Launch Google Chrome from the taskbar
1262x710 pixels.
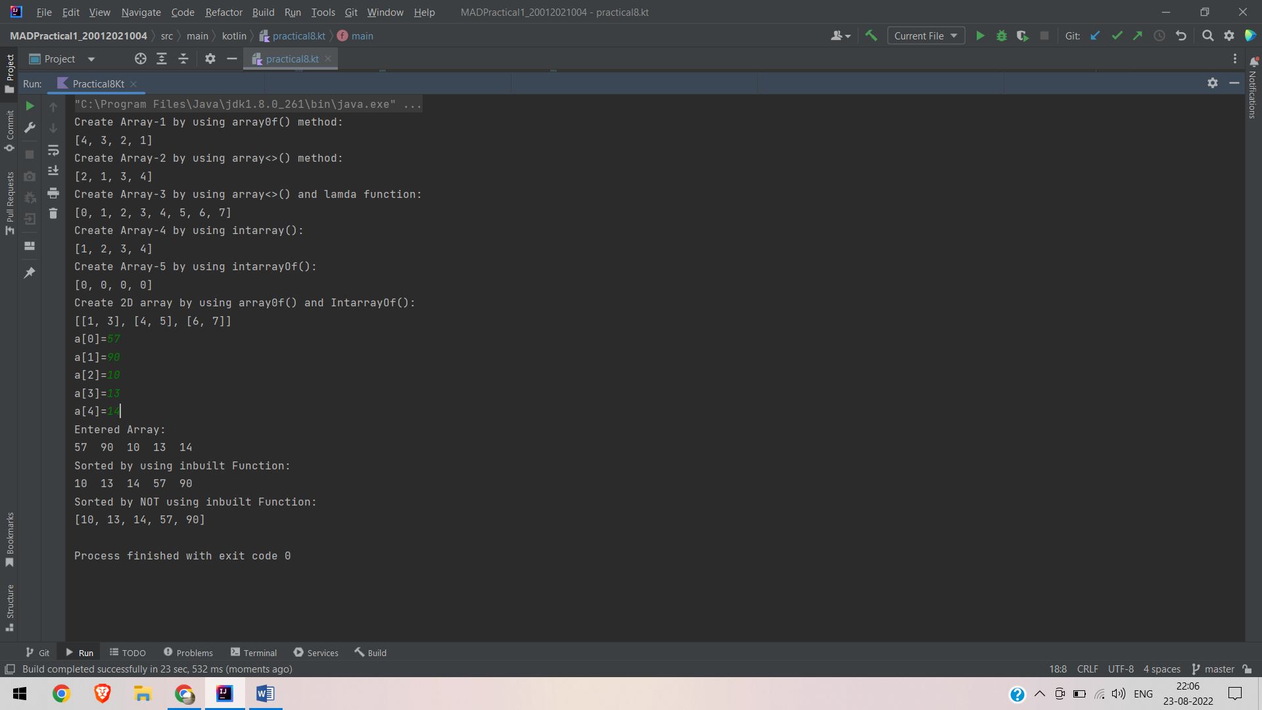point(61,694)
